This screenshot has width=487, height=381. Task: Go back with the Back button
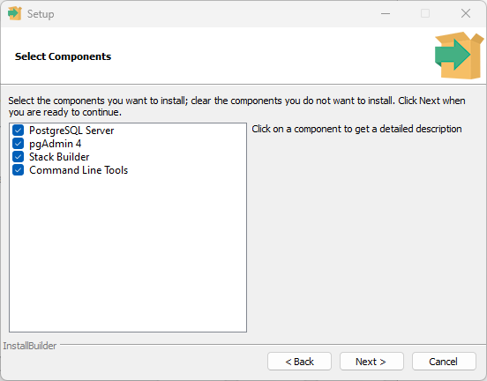[x=299, y=362]
